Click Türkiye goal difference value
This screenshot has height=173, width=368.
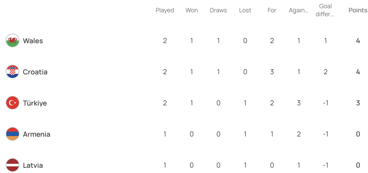click(325, 103)
